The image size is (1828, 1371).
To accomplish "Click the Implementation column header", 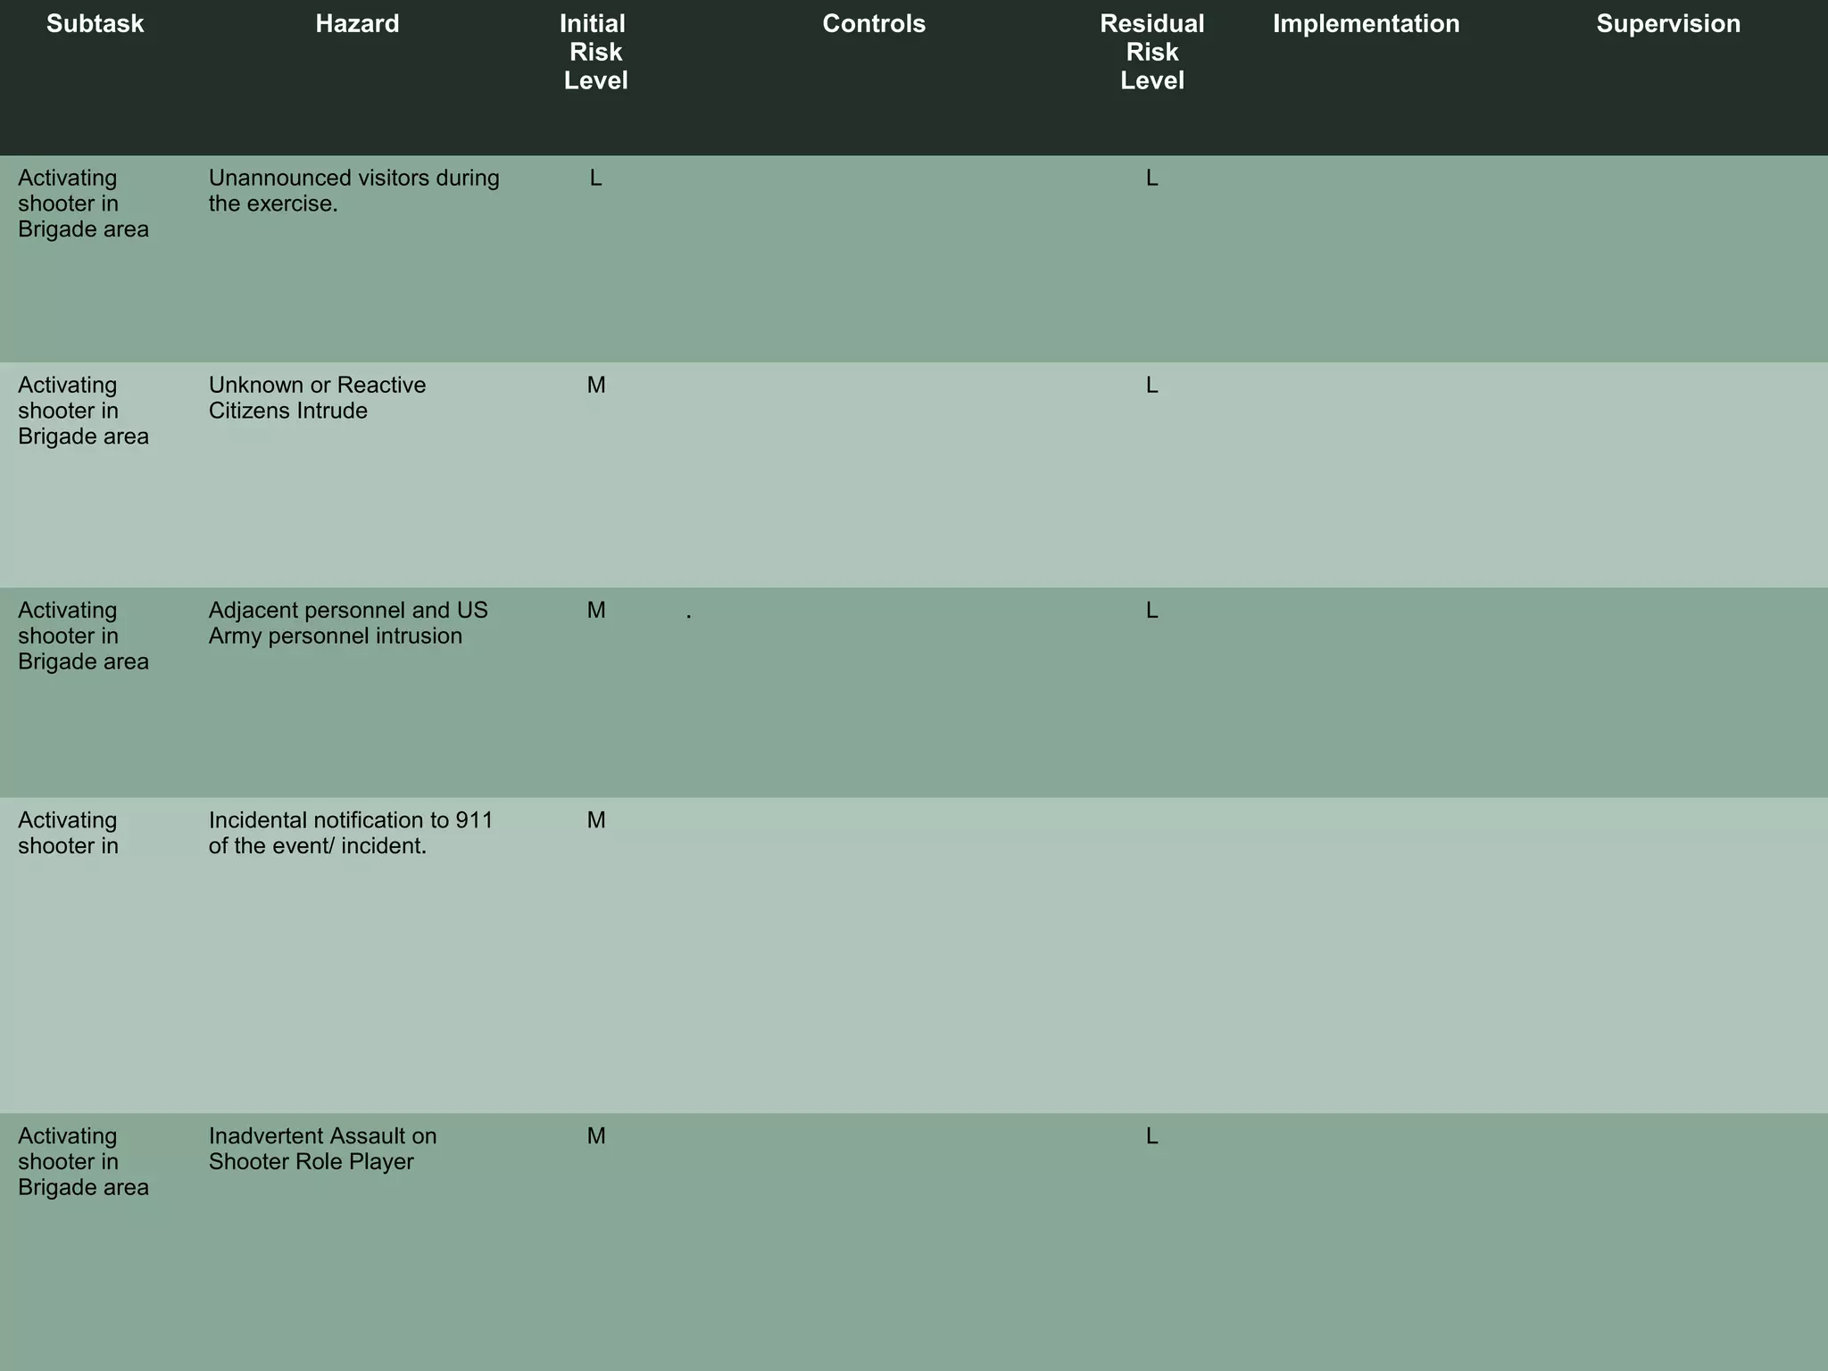I will pos(1366,24).
